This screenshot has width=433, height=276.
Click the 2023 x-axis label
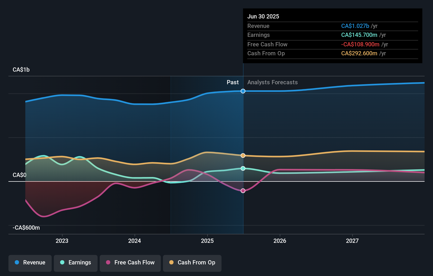(x=62, y=241)
